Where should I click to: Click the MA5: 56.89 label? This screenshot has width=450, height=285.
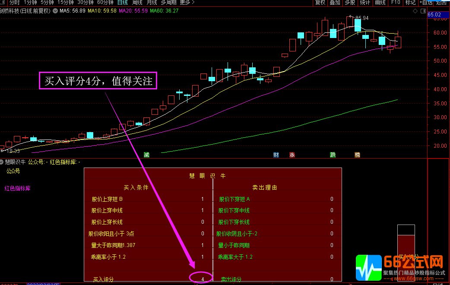pos(72,11)
